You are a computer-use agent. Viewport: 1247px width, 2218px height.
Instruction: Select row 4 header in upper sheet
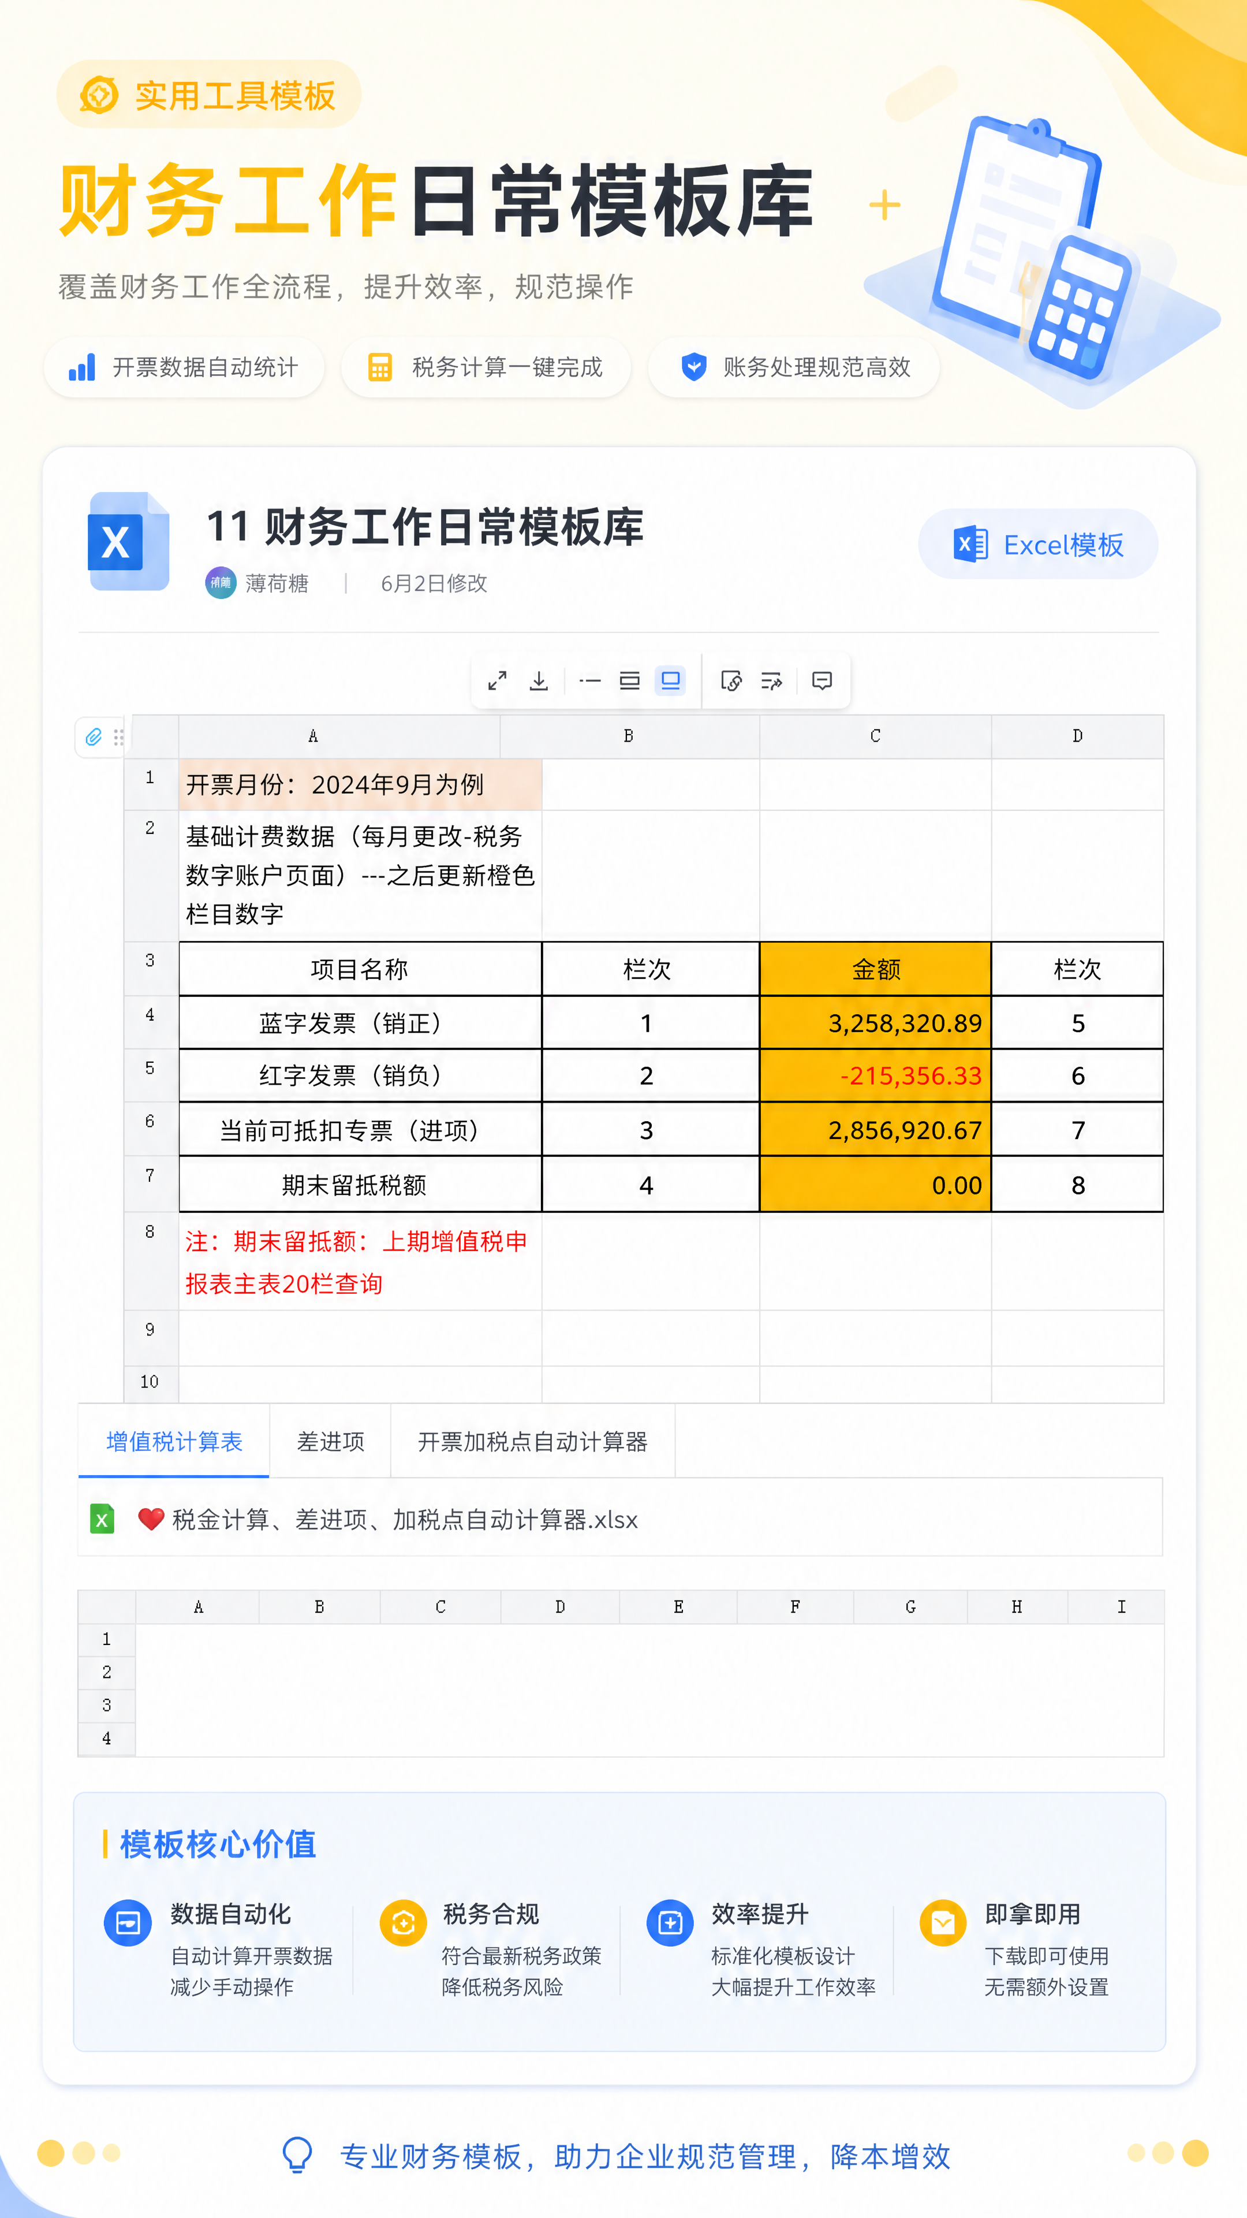[151, 1022]
